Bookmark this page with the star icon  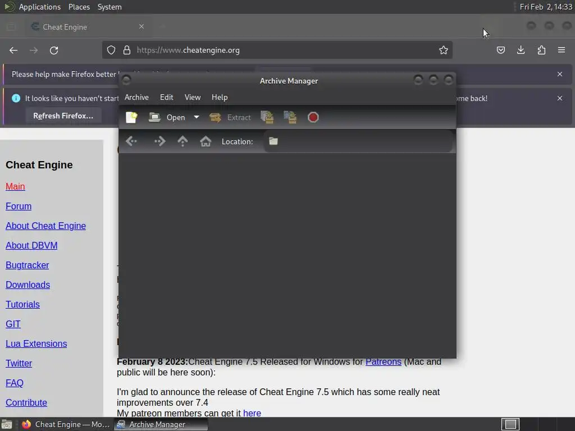tap(444, 50)
